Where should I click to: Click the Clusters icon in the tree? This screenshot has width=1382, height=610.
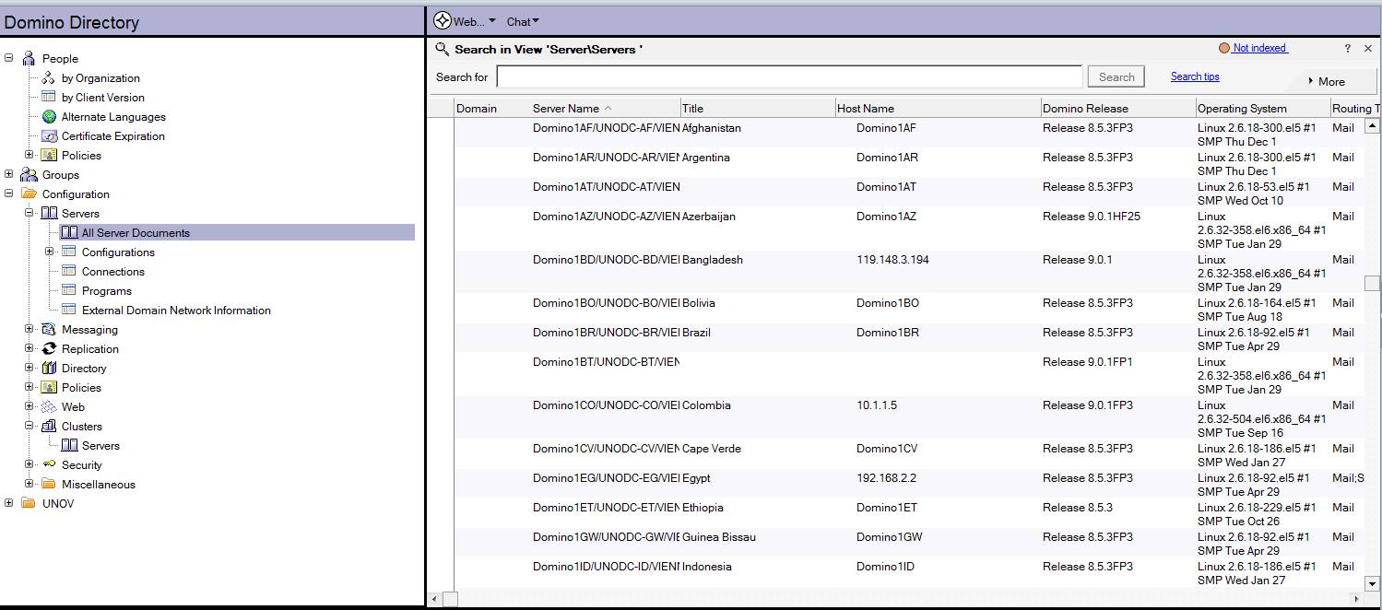(x=49, y=427)
